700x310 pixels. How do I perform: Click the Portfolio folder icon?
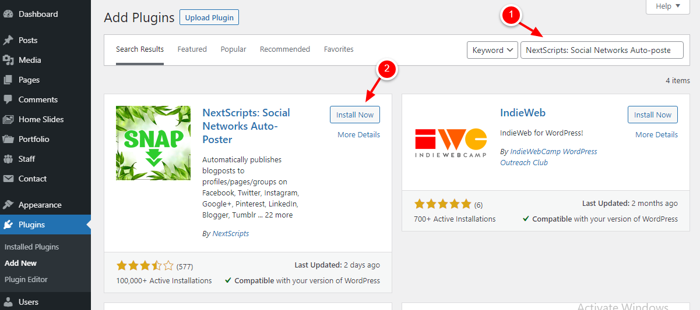click(x=8, y=139)
